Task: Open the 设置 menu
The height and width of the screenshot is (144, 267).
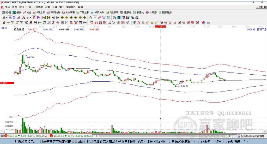Action: coord(47,7)
